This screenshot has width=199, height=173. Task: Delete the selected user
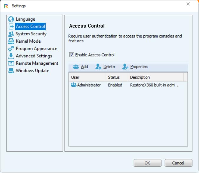105,67
